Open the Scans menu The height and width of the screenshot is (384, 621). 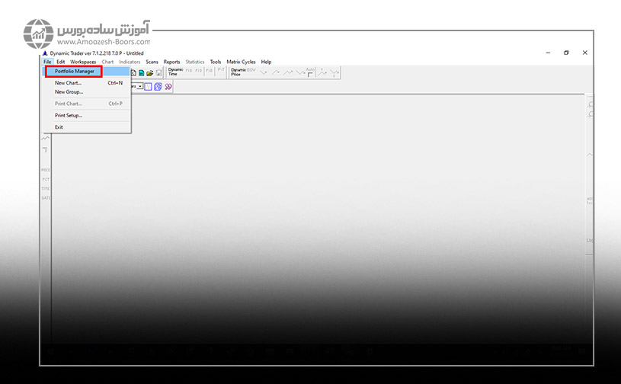pos(152,62)
